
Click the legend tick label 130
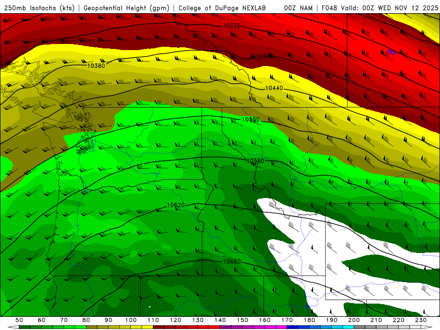(198, 320)
